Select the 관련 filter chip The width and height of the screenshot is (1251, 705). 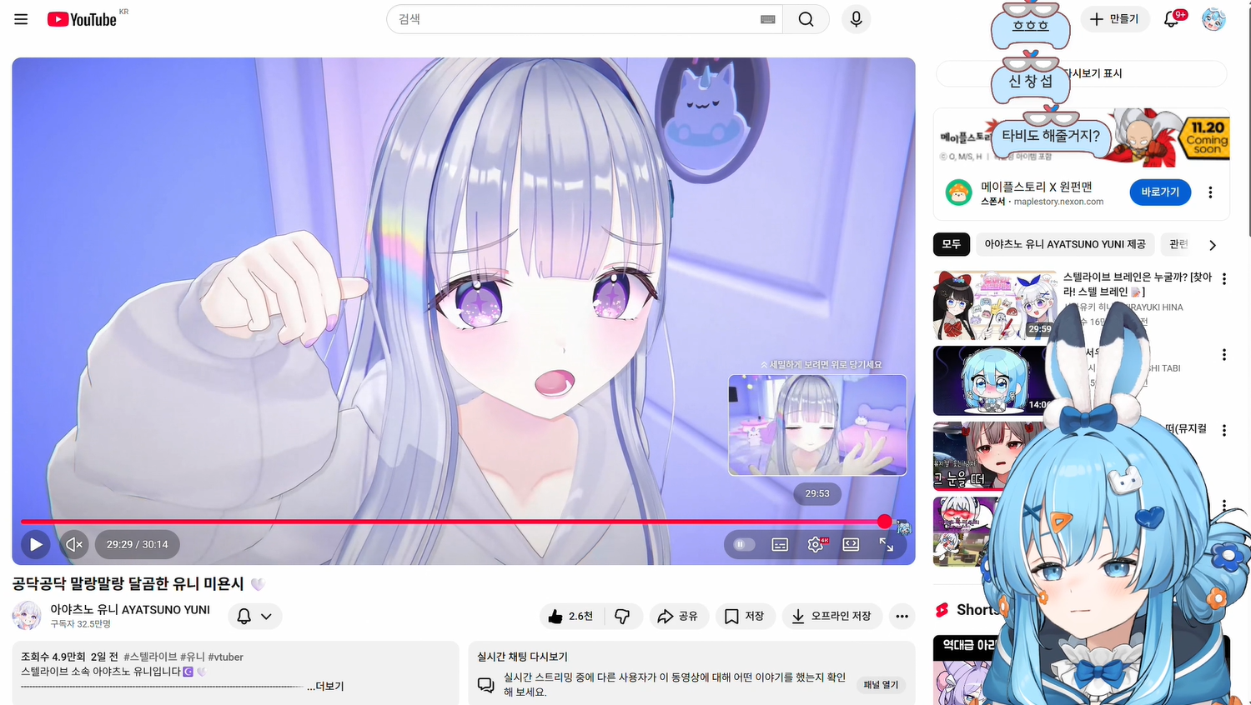pos(1178,244)
